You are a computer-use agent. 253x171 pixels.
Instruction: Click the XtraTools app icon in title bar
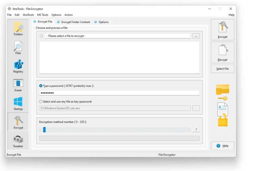pos(9,9)
